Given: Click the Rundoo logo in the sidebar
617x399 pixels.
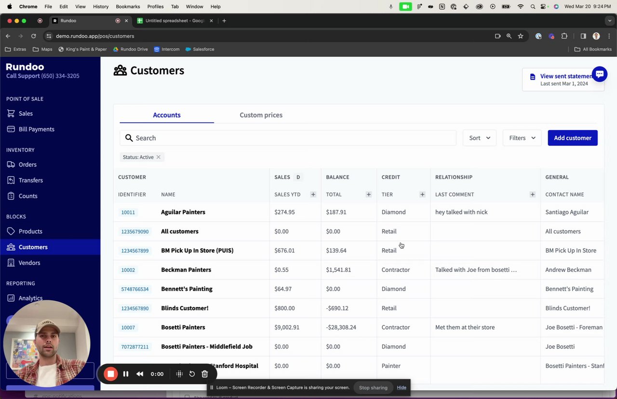Looking at the screenshot, I should [25, 67].
